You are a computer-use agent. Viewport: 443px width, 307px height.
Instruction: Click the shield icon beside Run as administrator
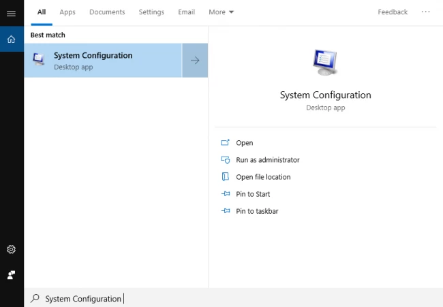[225, 160]
